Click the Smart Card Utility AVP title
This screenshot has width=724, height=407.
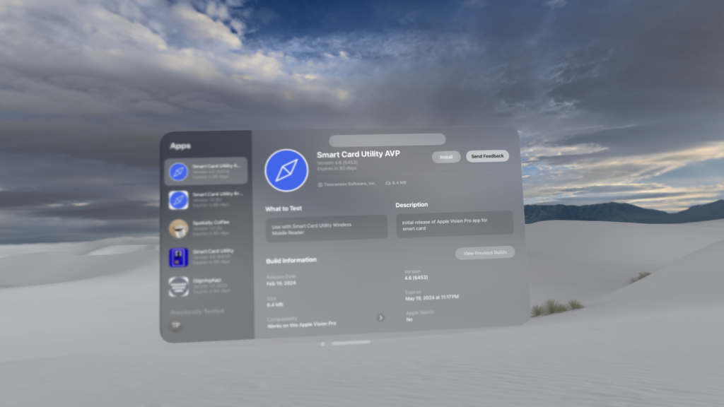coord(358,153)
